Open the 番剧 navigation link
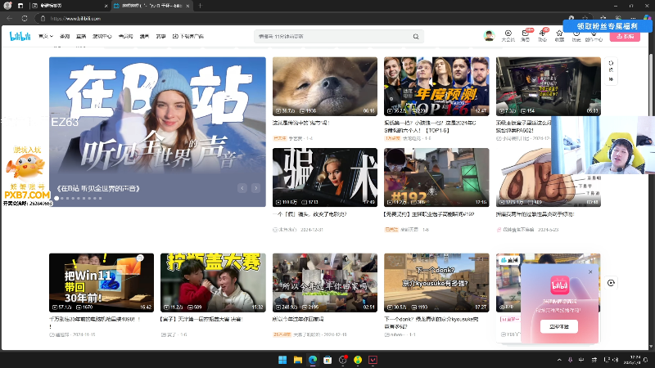This screenshot has height=368, width=655. point(65,36)
